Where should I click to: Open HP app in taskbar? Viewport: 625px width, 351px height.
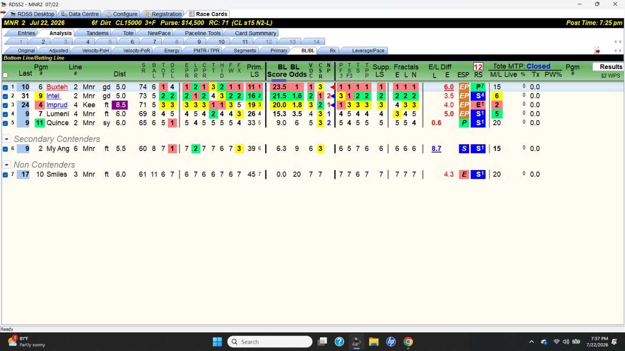391,342
